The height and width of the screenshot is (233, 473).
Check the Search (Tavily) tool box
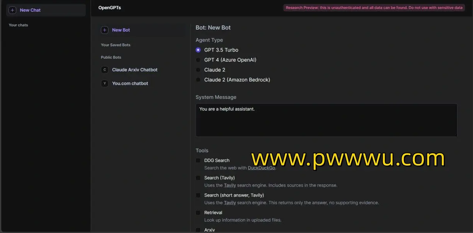[x=198, y=178]
